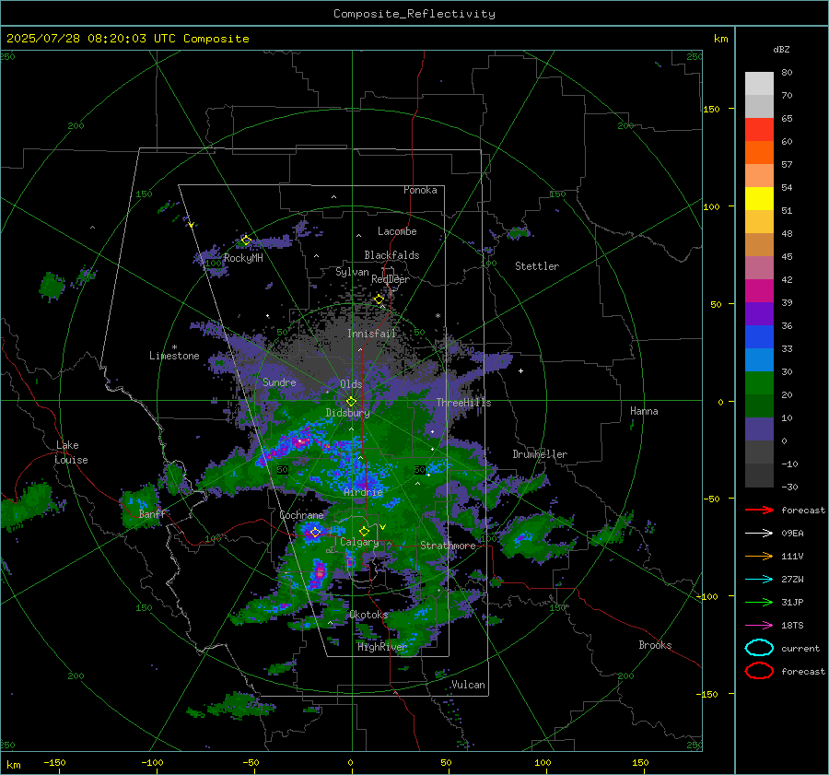This screenshot has height=775, width=829.
Task: Click the Banff town label
Action: [152, 514]
